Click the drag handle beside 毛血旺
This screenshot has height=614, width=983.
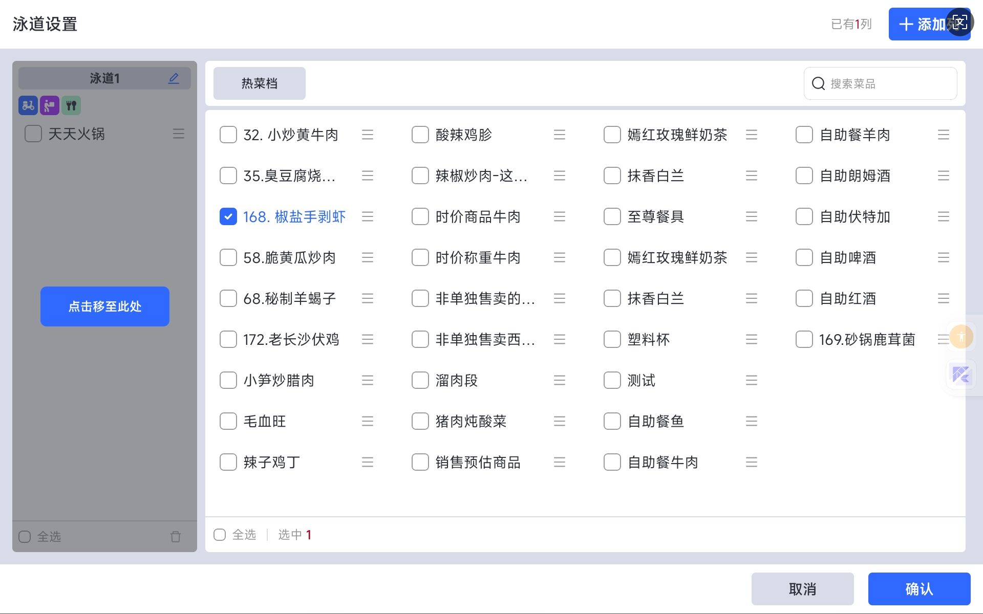point(367,421)
